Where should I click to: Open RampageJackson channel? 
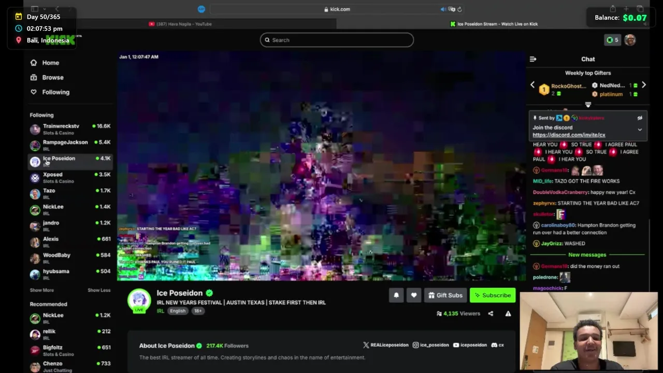click(x=70, y=145)
